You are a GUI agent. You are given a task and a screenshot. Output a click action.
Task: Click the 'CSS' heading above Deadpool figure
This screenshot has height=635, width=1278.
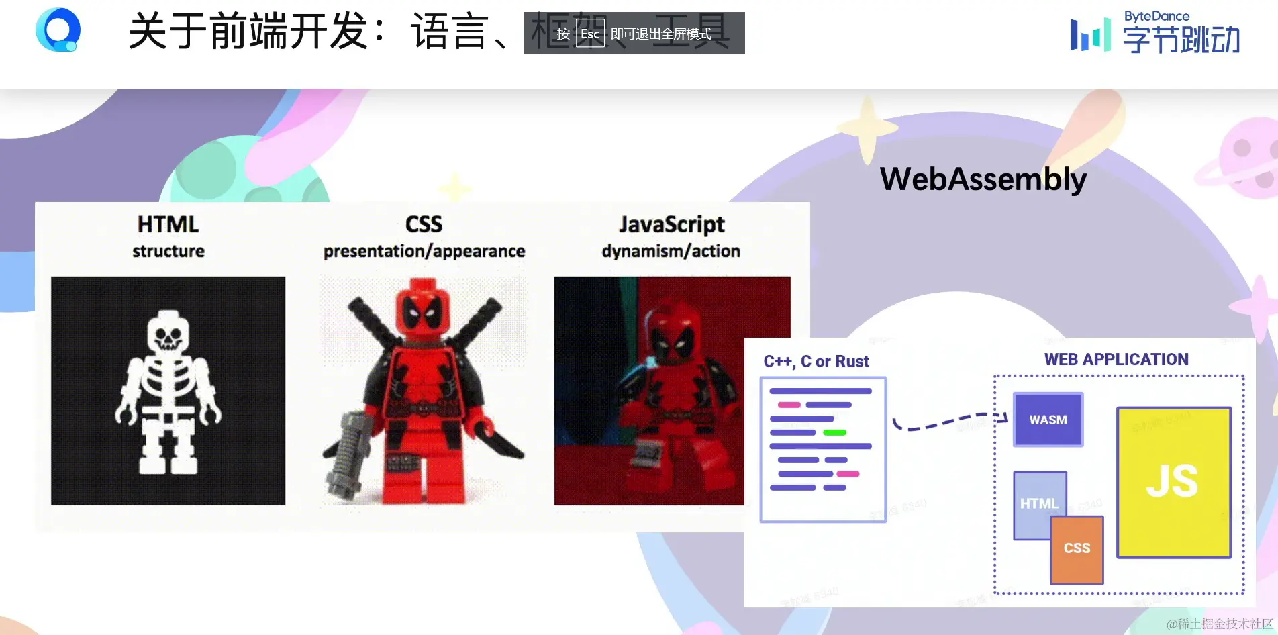click(424, 224)
